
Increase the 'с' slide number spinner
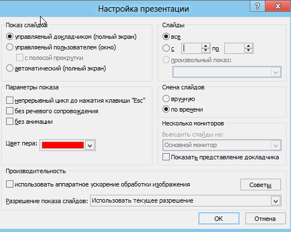[205, 46]
